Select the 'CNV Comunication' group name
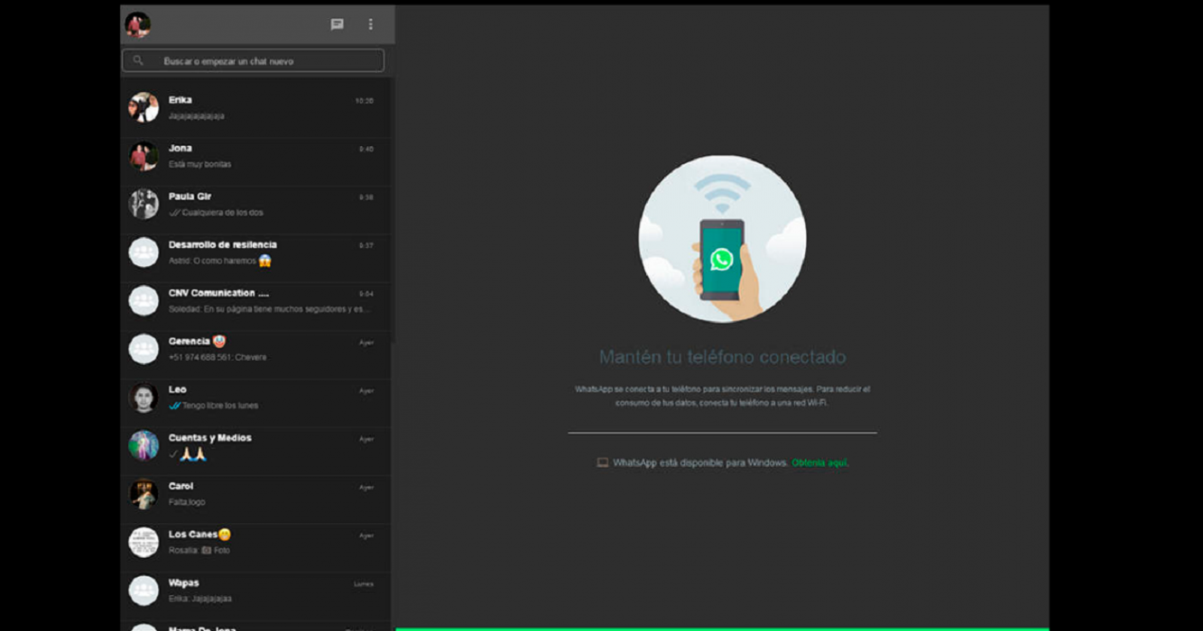 click(218, 293)
